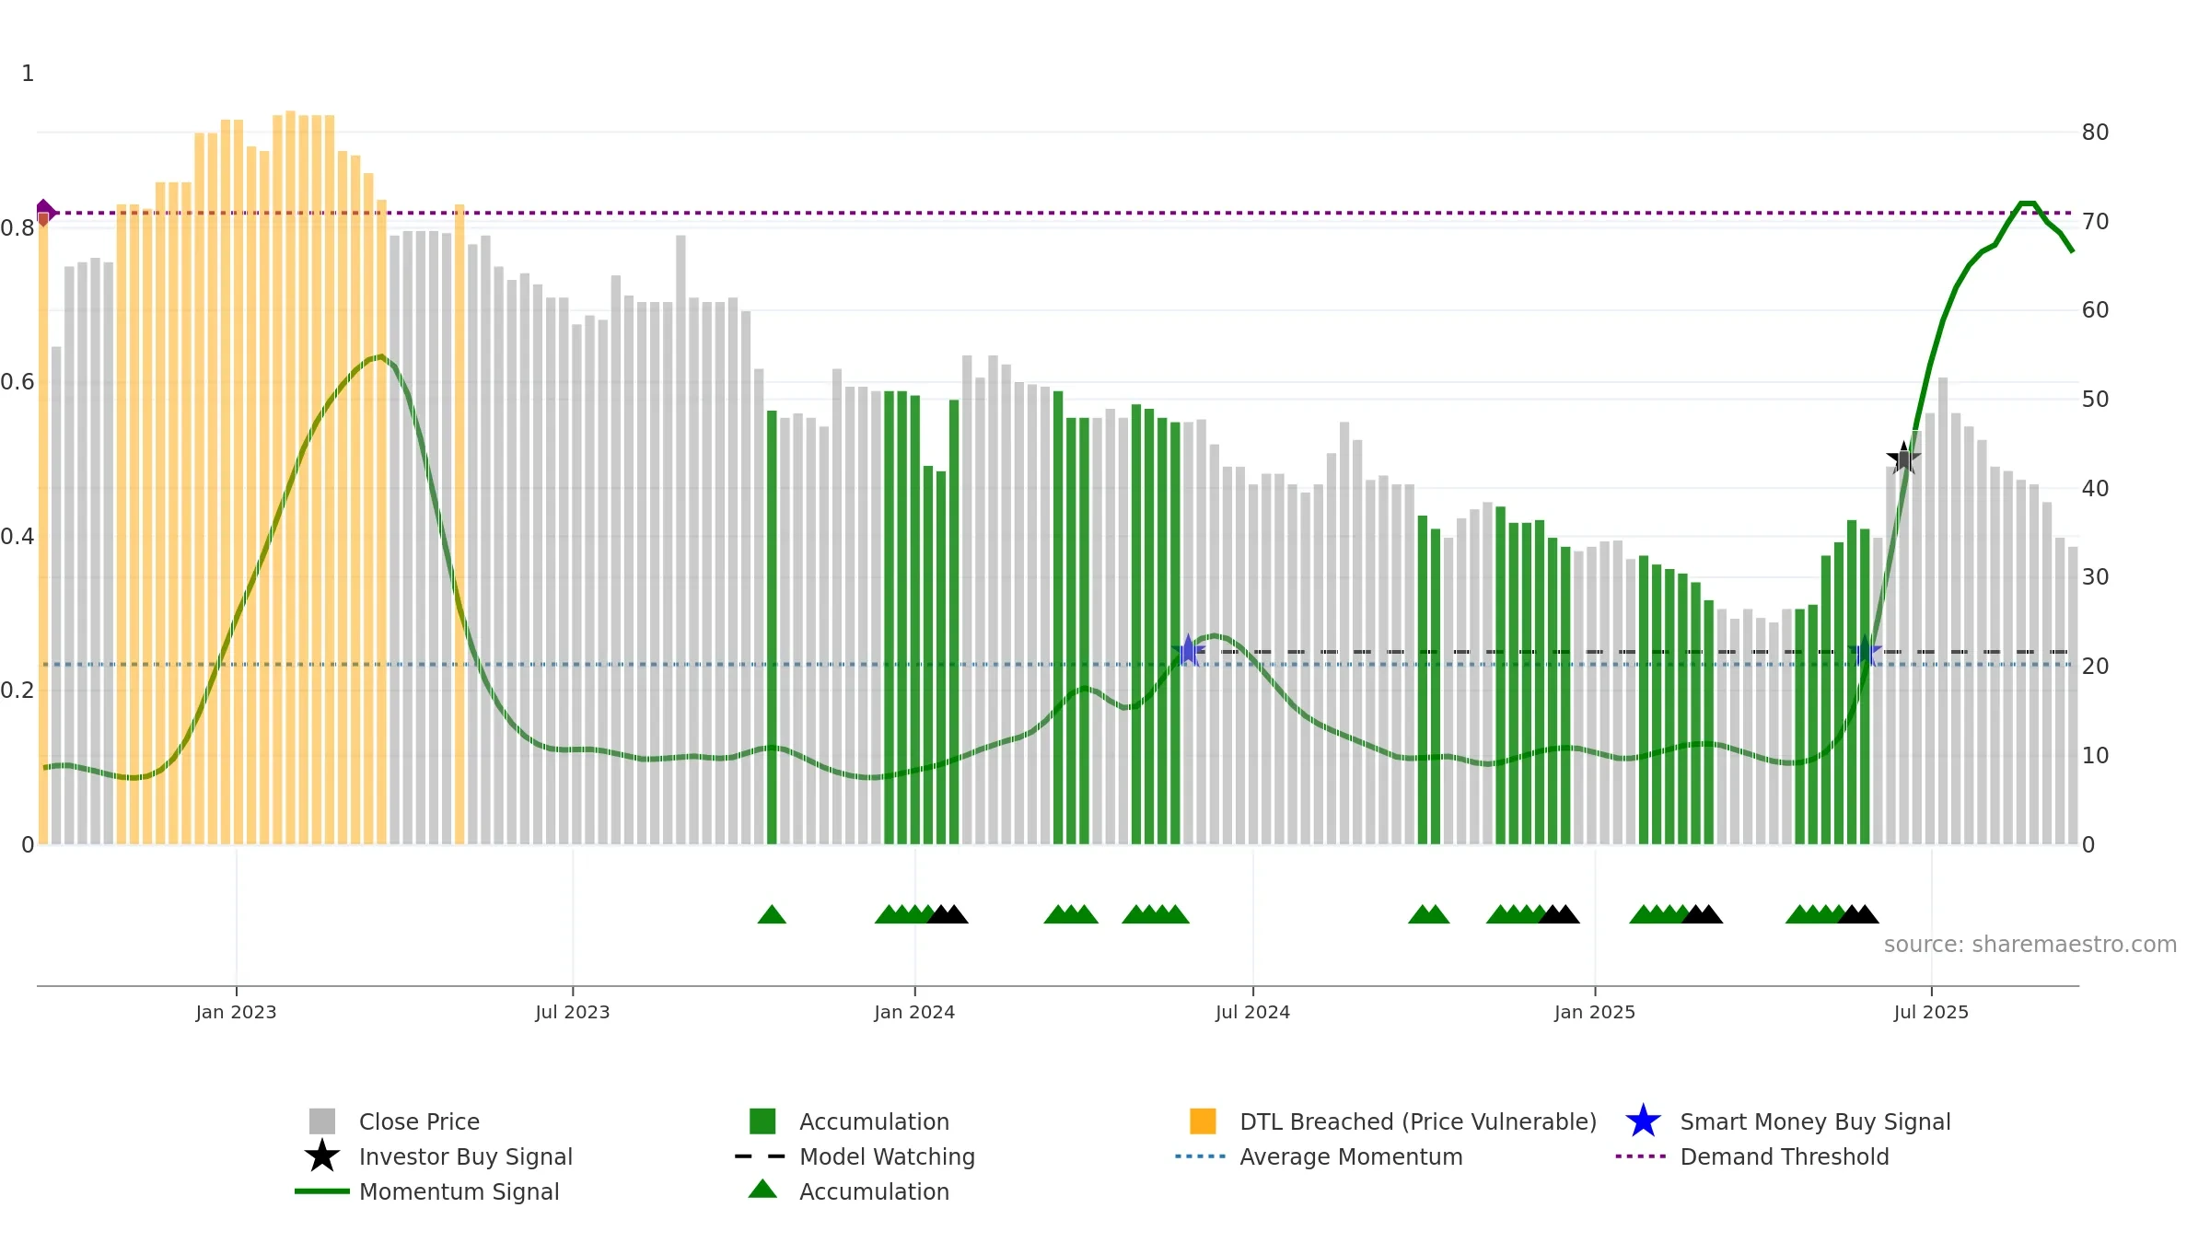Screen dimensions: 2210x1243
Task: Click the black Investor Buy star on chart
Action: click(1903, 458)
